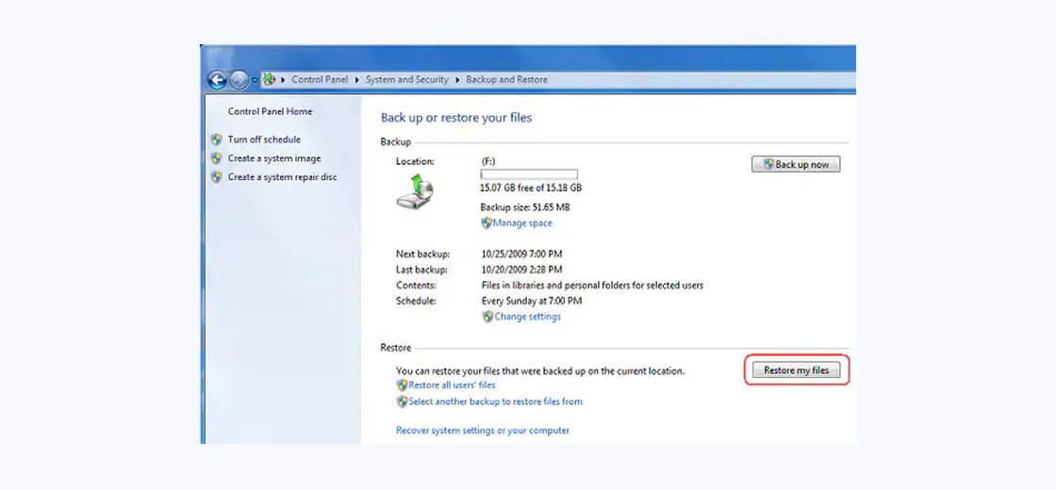Screen dimensions: 1056x490
Task: Open Create a system image
Action: pyautogui.click(x=274, y=158)
